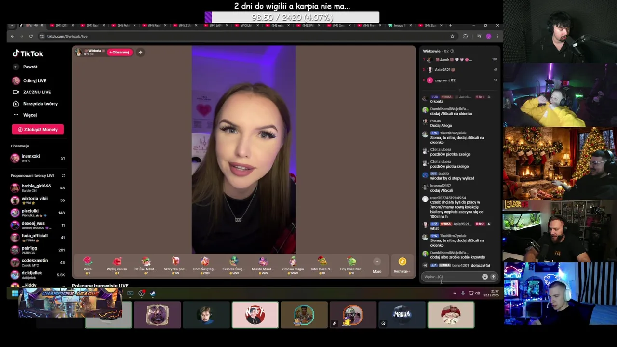617x347 pixels.
Task: Select the MANIEK avatar thumbnail
Action: tap(402, 315)
